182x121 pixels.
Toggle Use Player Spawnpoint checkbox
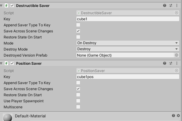[78, 101]
